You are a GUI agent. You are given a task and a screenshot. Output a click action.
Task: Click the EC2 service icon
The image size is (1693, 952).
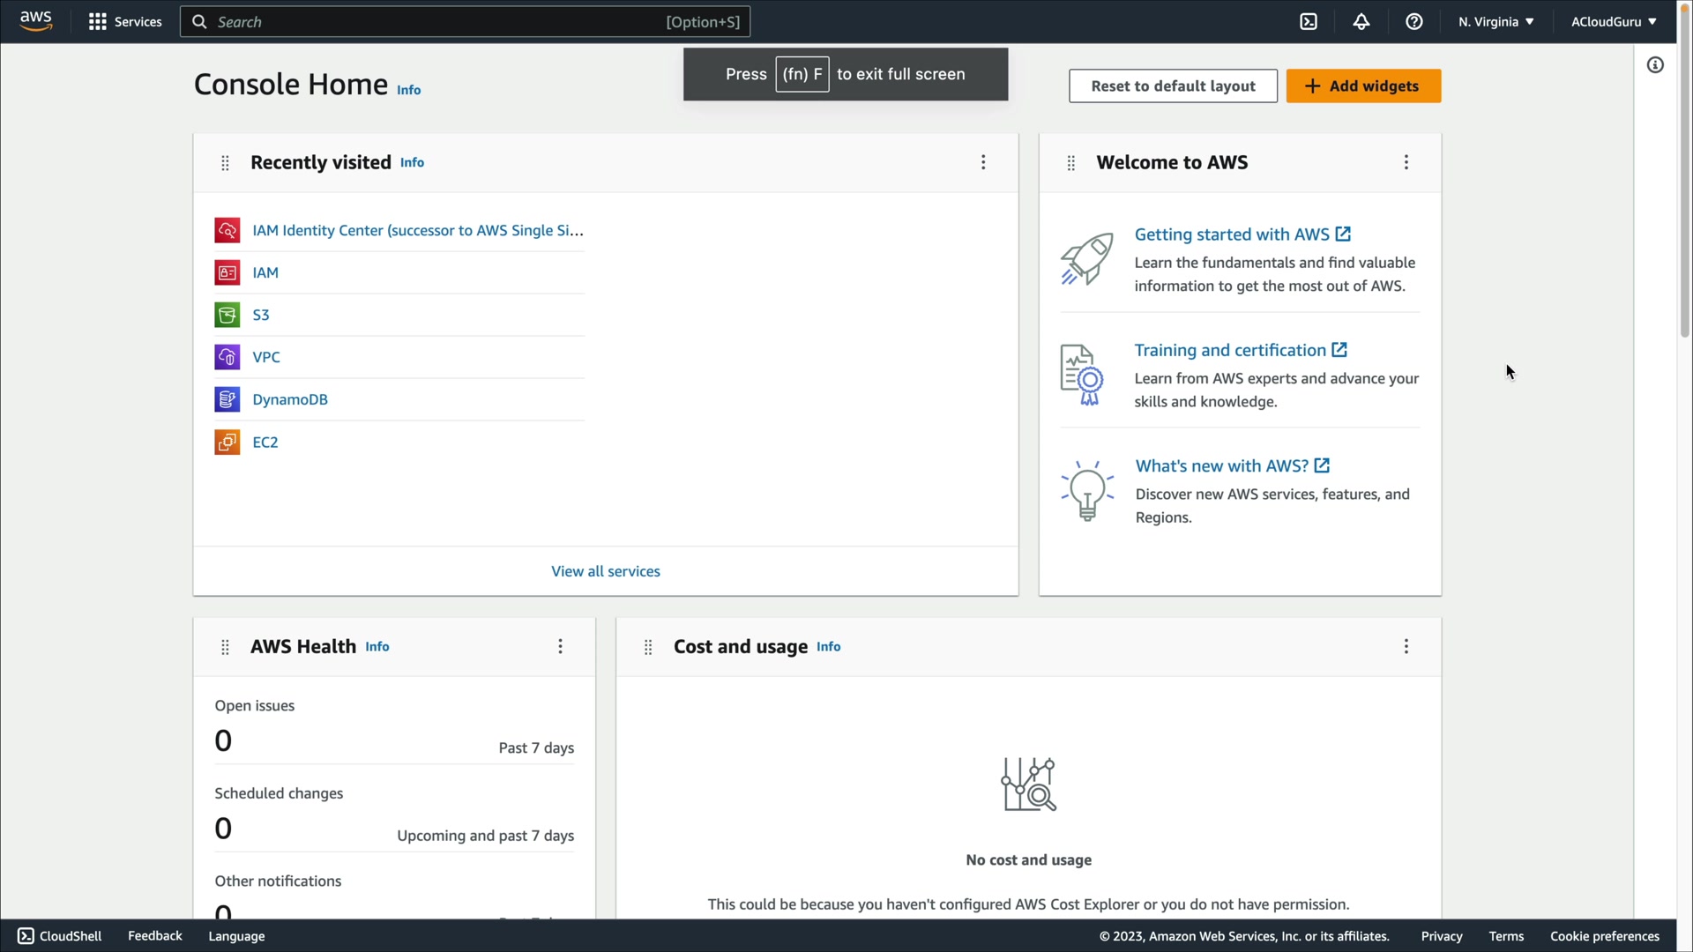[227, 442]
